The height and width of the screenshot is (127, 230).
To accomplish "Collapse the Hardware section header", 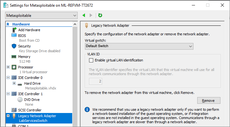I will pos(8,24).
